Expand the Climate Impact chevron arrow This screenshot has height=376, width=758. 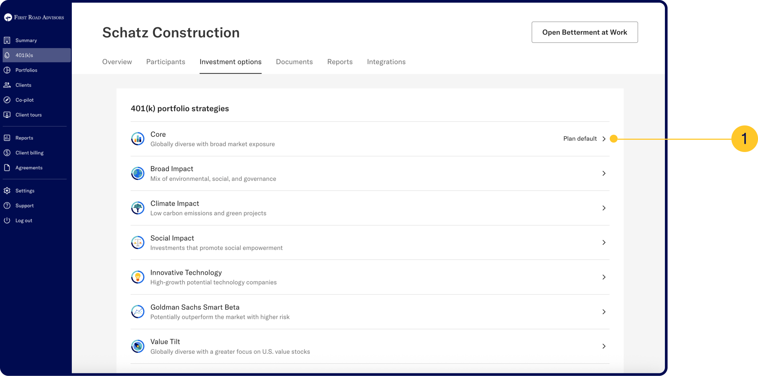(x=604, y=208)
